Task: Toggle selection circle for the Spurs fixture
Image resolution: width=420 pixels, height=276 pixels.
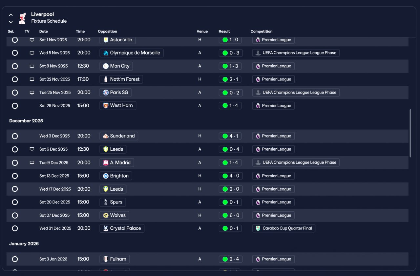Action: [15, 202]
